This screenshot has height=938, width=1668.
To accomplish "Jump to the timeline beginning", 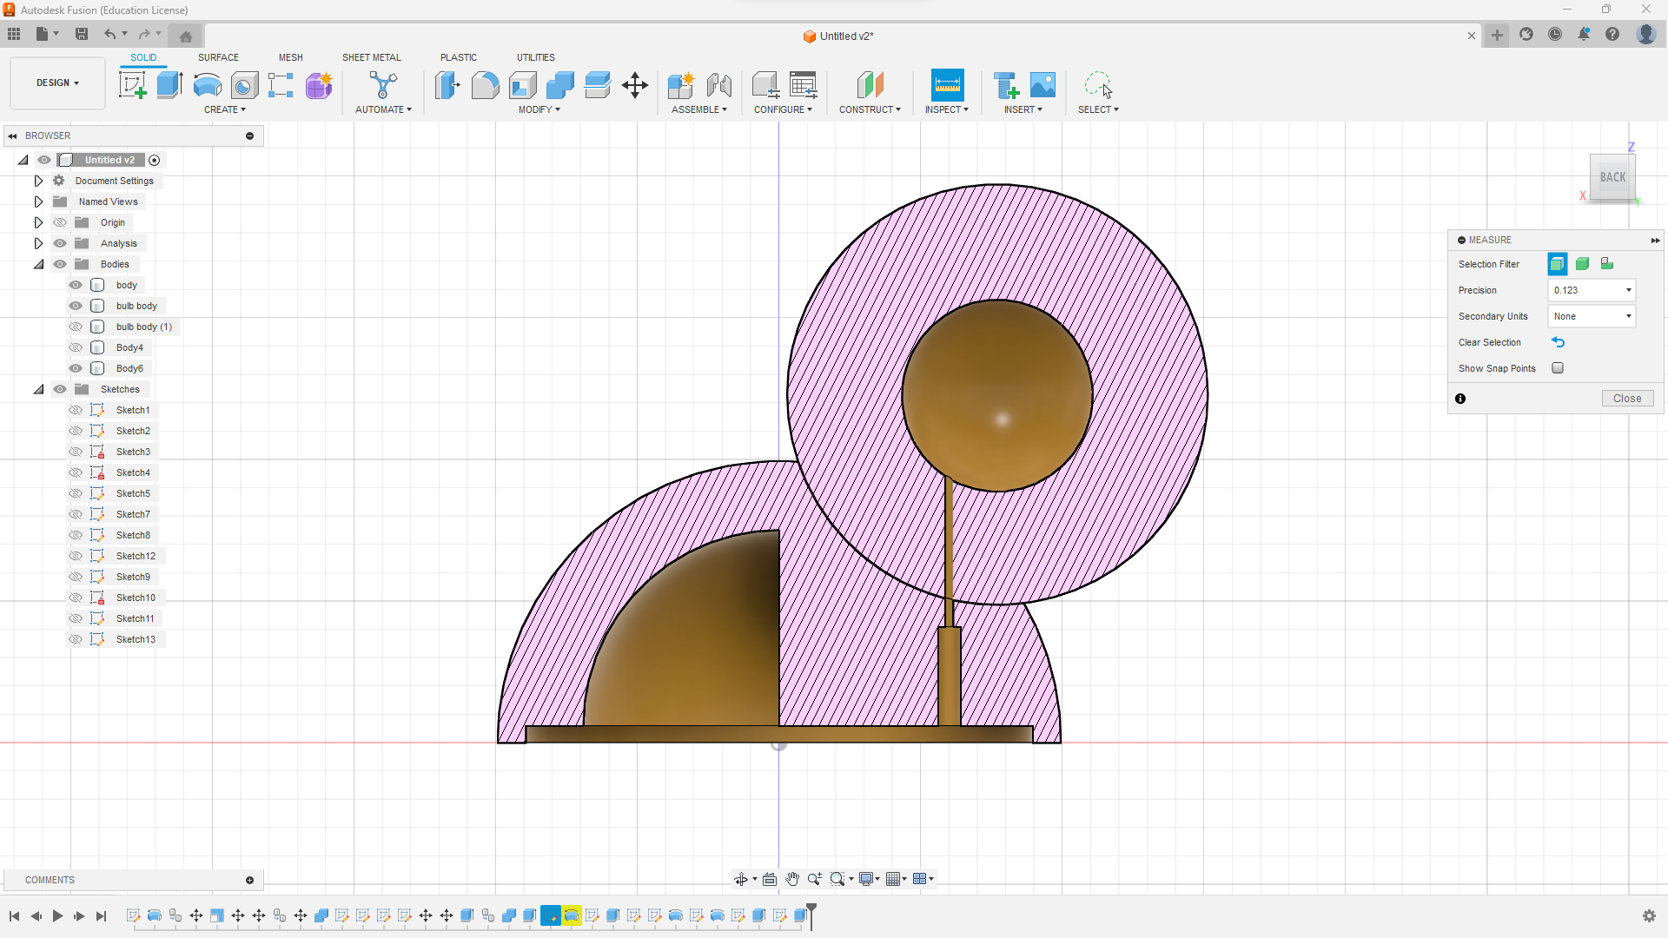I will pyautogui.click(x=15, y=915).
